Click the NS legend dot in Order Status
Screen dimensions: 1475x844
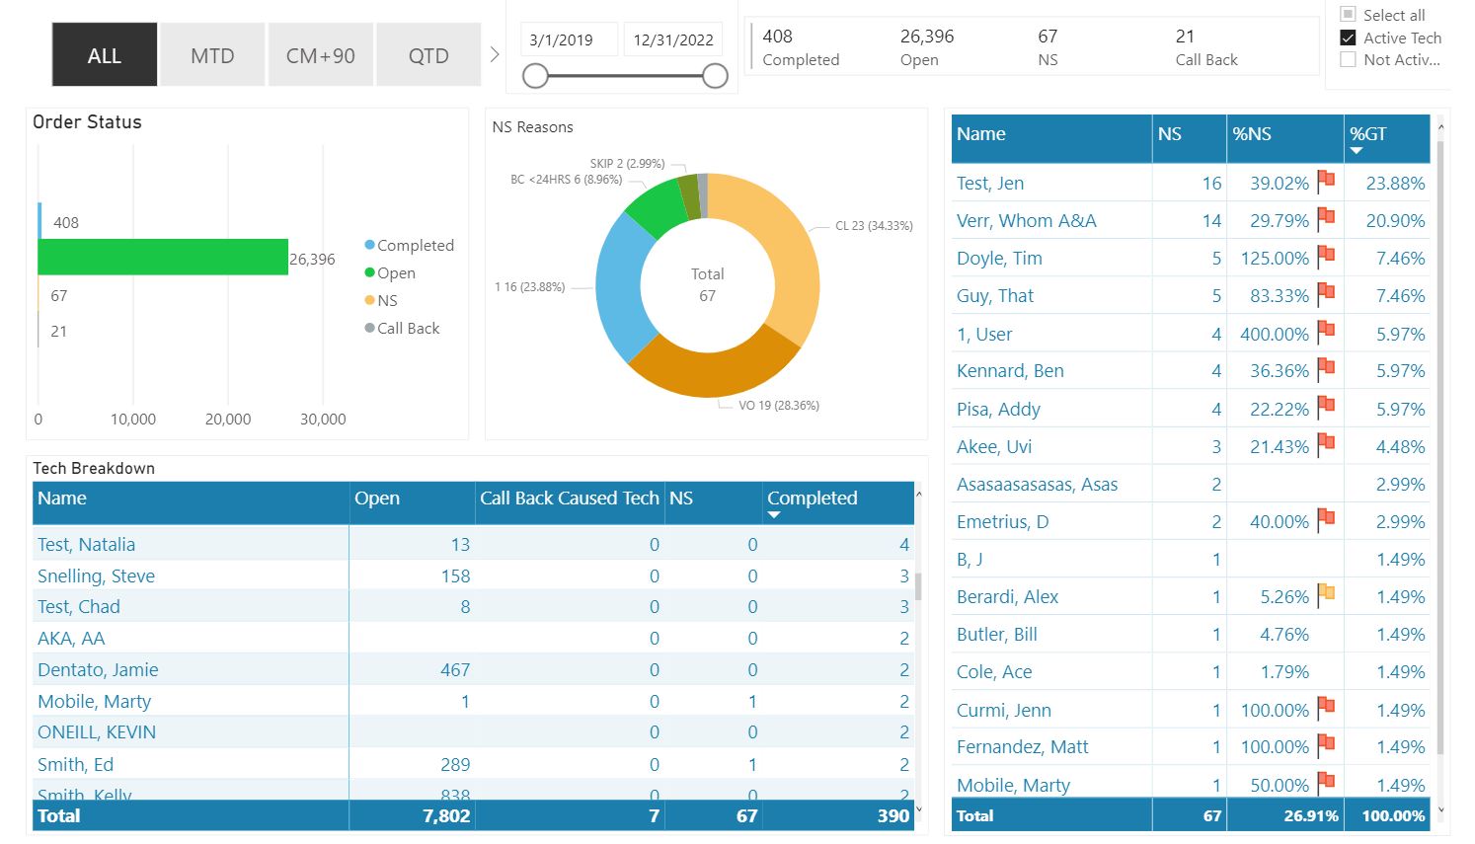369,300
